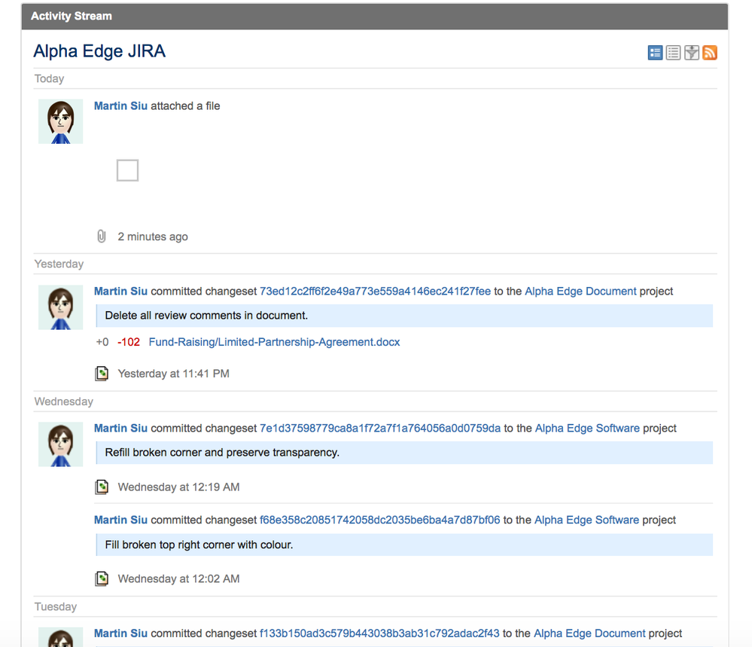The height and width of the screenshot is (647, 752).
Task: Open the Alpha Edge Software project link
Action: click(x=586, y=428)
